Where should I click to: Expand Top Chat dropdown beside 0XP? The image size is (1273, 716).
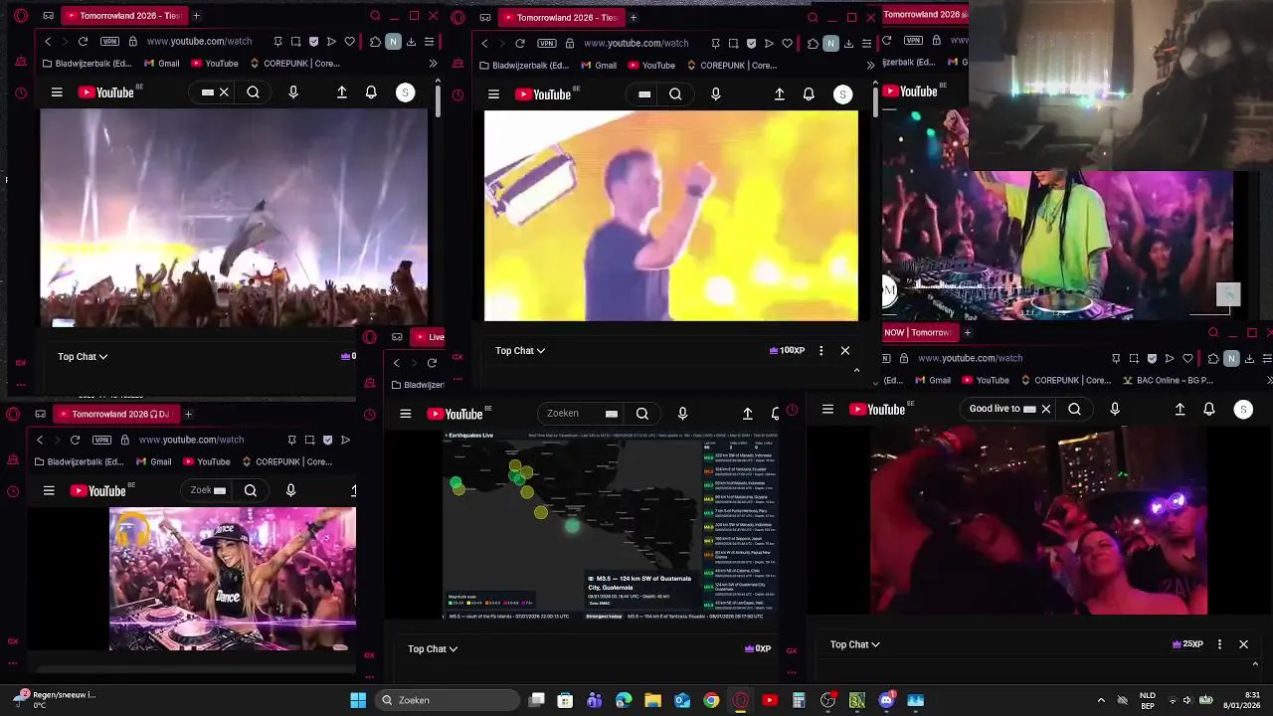[x=433, y=648]
